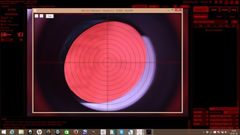Click the Object Name input field
Image resolution: width=240 pixels, height=135 pixels.
(x=224, y=109)
